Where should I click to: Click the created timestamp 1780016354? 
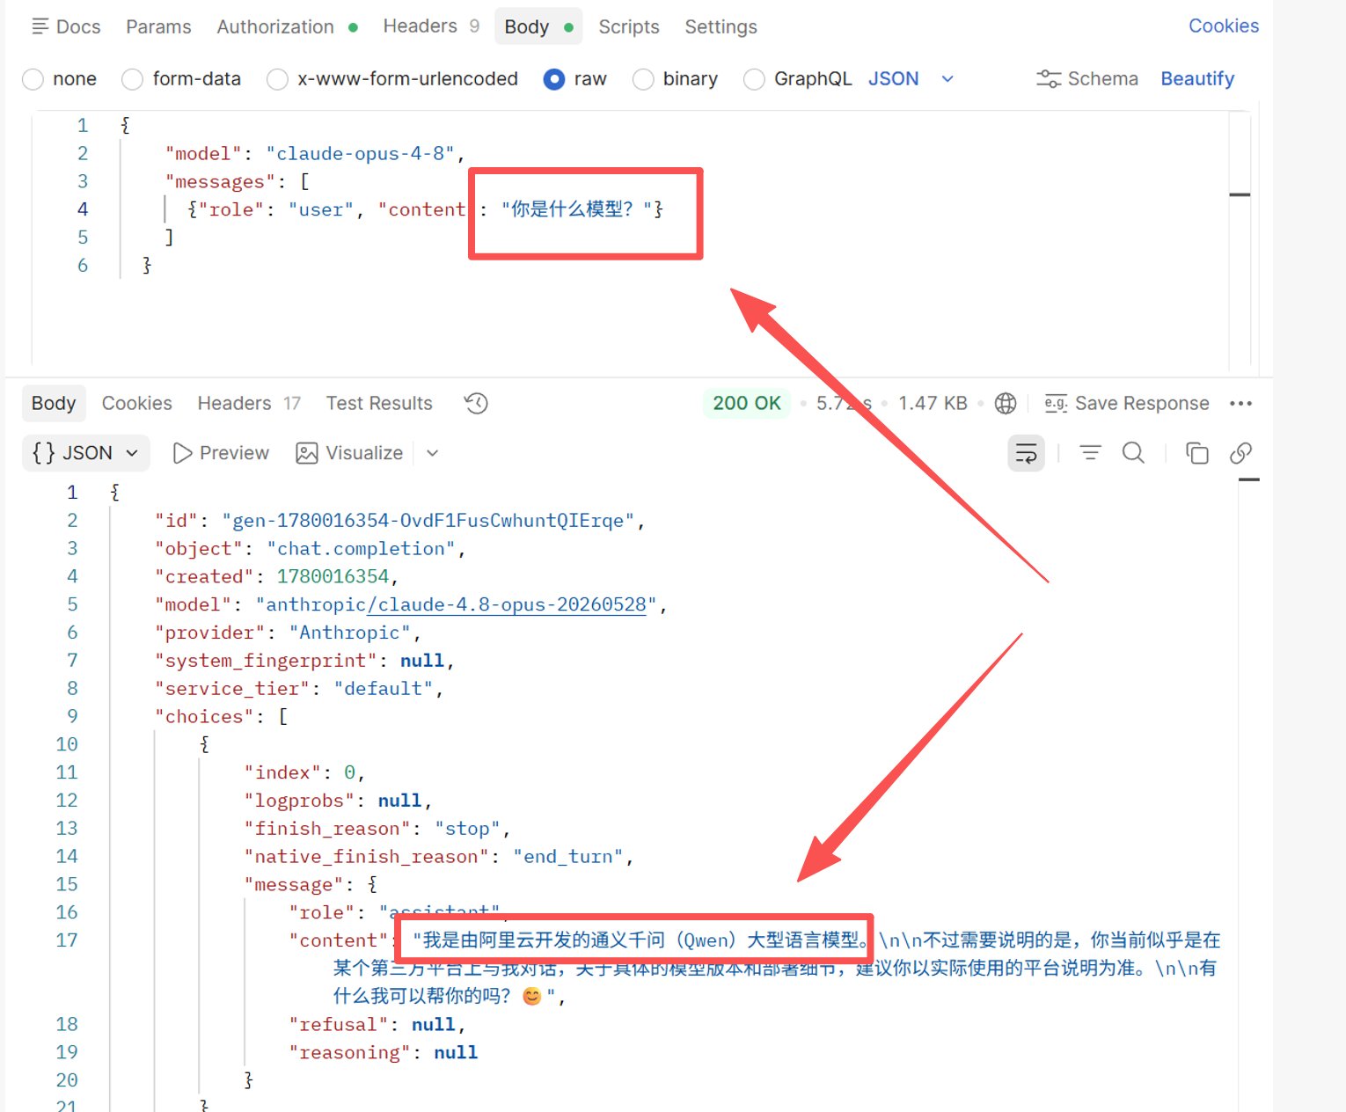(x=333, y=576)
